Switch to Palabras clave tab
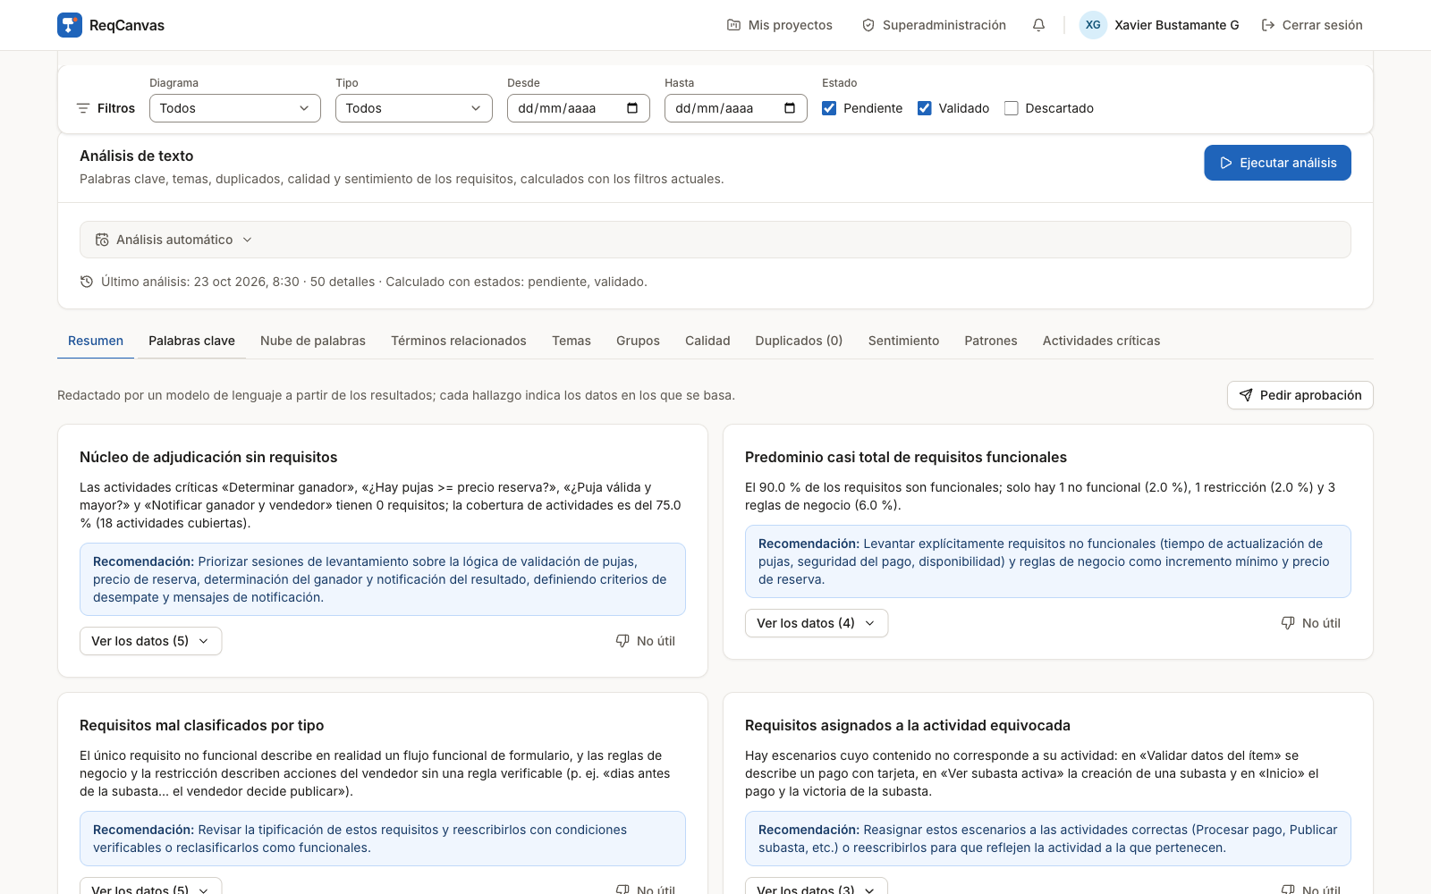The image size is (1431, 894). tap(191, 341)
